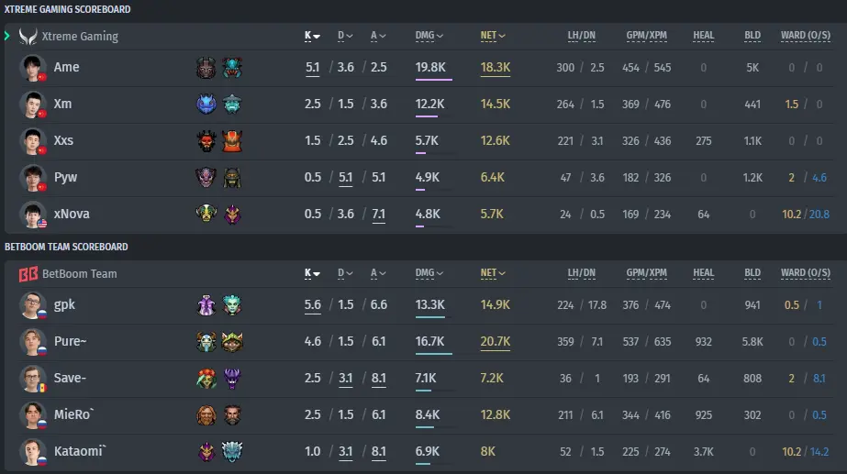Viewport: 847px width, 474px height.
Task: Sort BetBoom table by D column
Action: (x=345, y=273)
